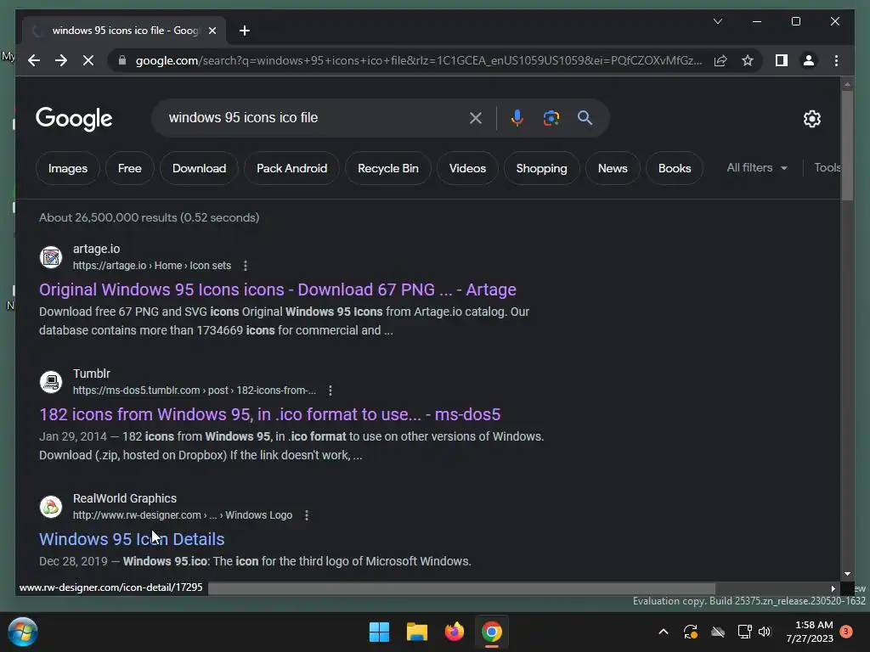The image size is (870, 652).
Task: Open the Chrome profile menu
Action: [x=809, y=60]
